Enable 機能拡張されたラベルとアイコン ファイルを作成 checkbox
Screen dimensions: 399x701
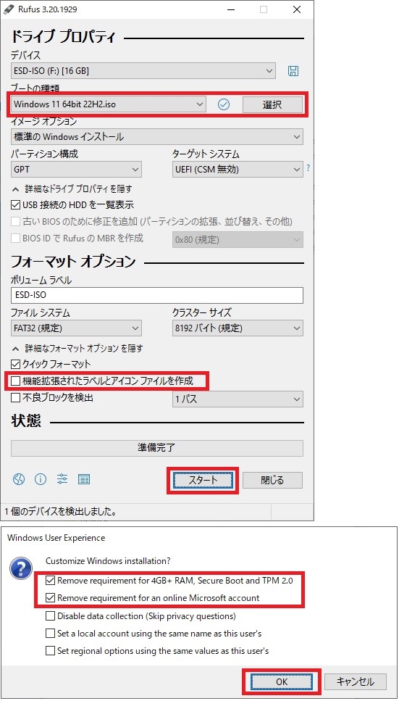(x=16, y=381)
